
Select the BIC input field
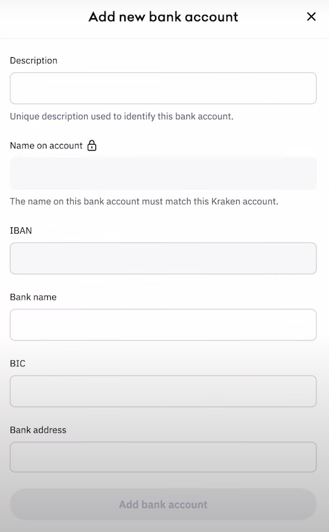tap(163, 391)
